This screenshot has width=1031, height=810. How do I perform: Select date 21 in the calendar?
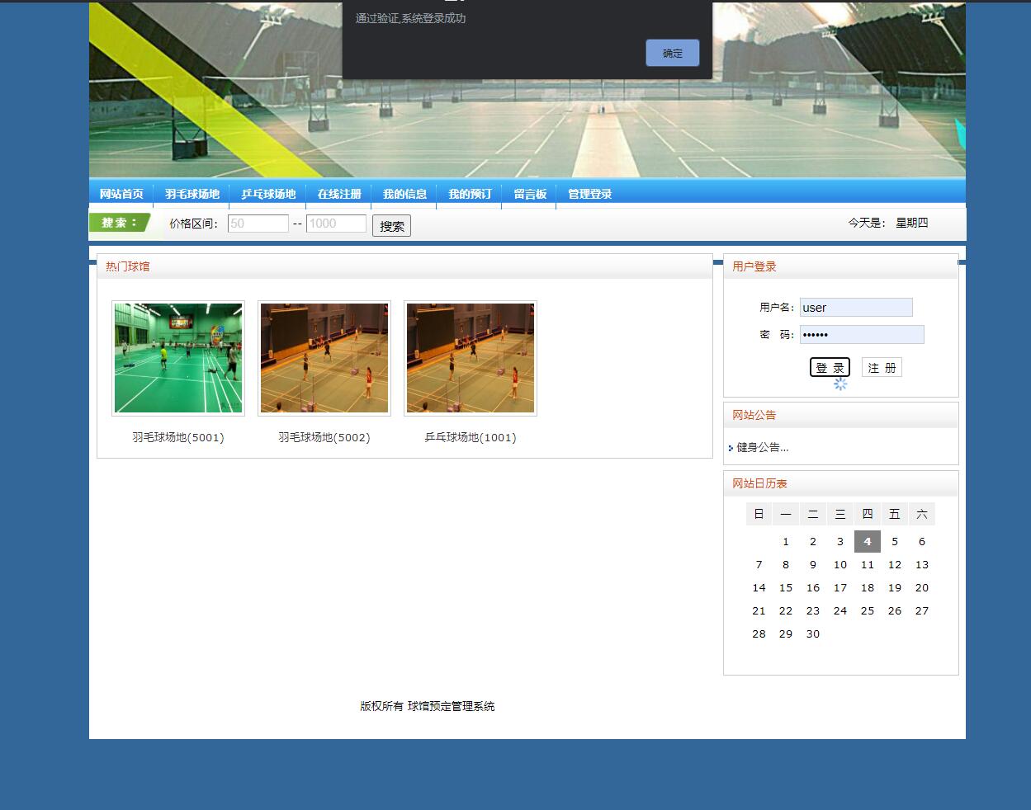point(759,611)
